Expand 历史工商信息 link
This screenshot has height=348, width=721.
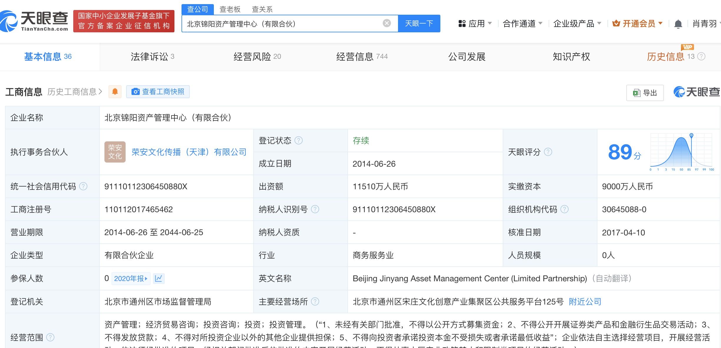click(x=75, y=92)
